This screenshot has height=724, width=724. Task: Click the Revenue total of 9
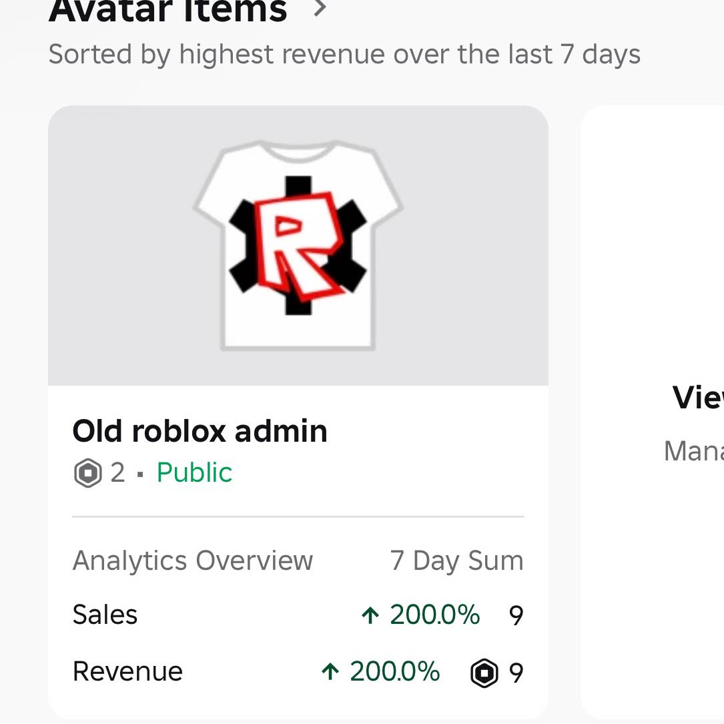coord(516,673)
